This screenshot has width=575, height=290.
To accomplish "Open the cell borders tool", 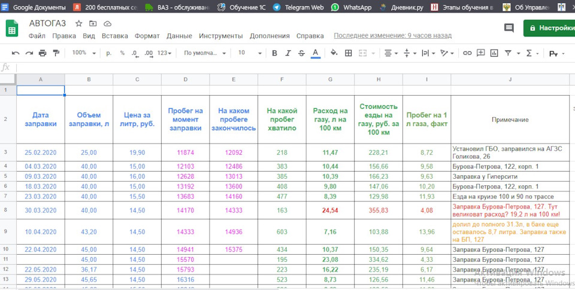I will 349,53.
